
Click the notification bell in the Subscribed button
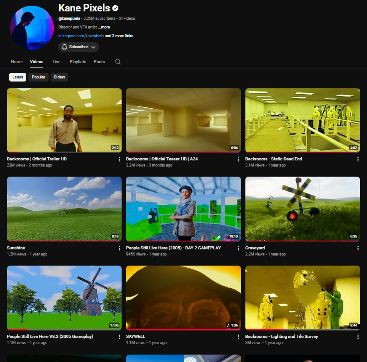[x=64, y=47]
